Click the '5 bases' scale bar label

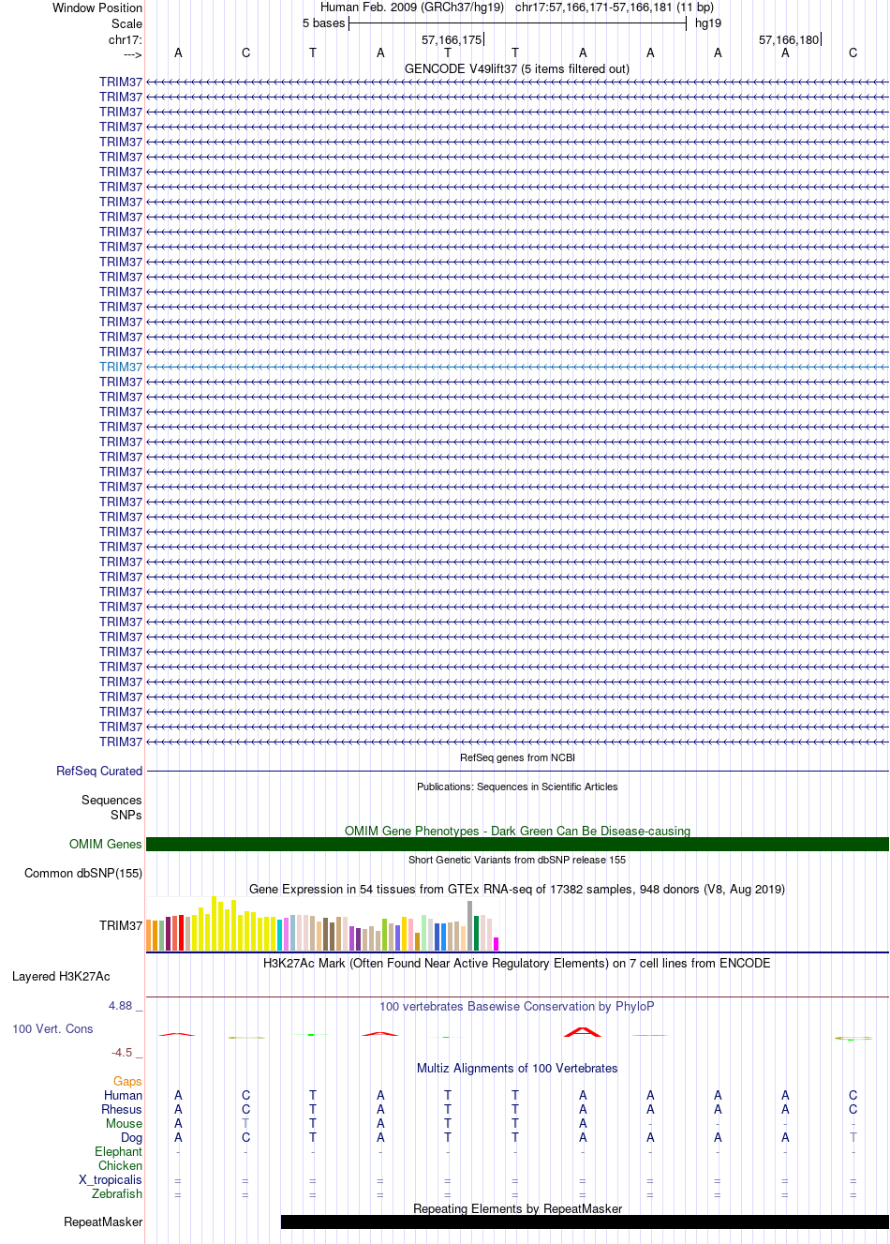tap(323, 22)
